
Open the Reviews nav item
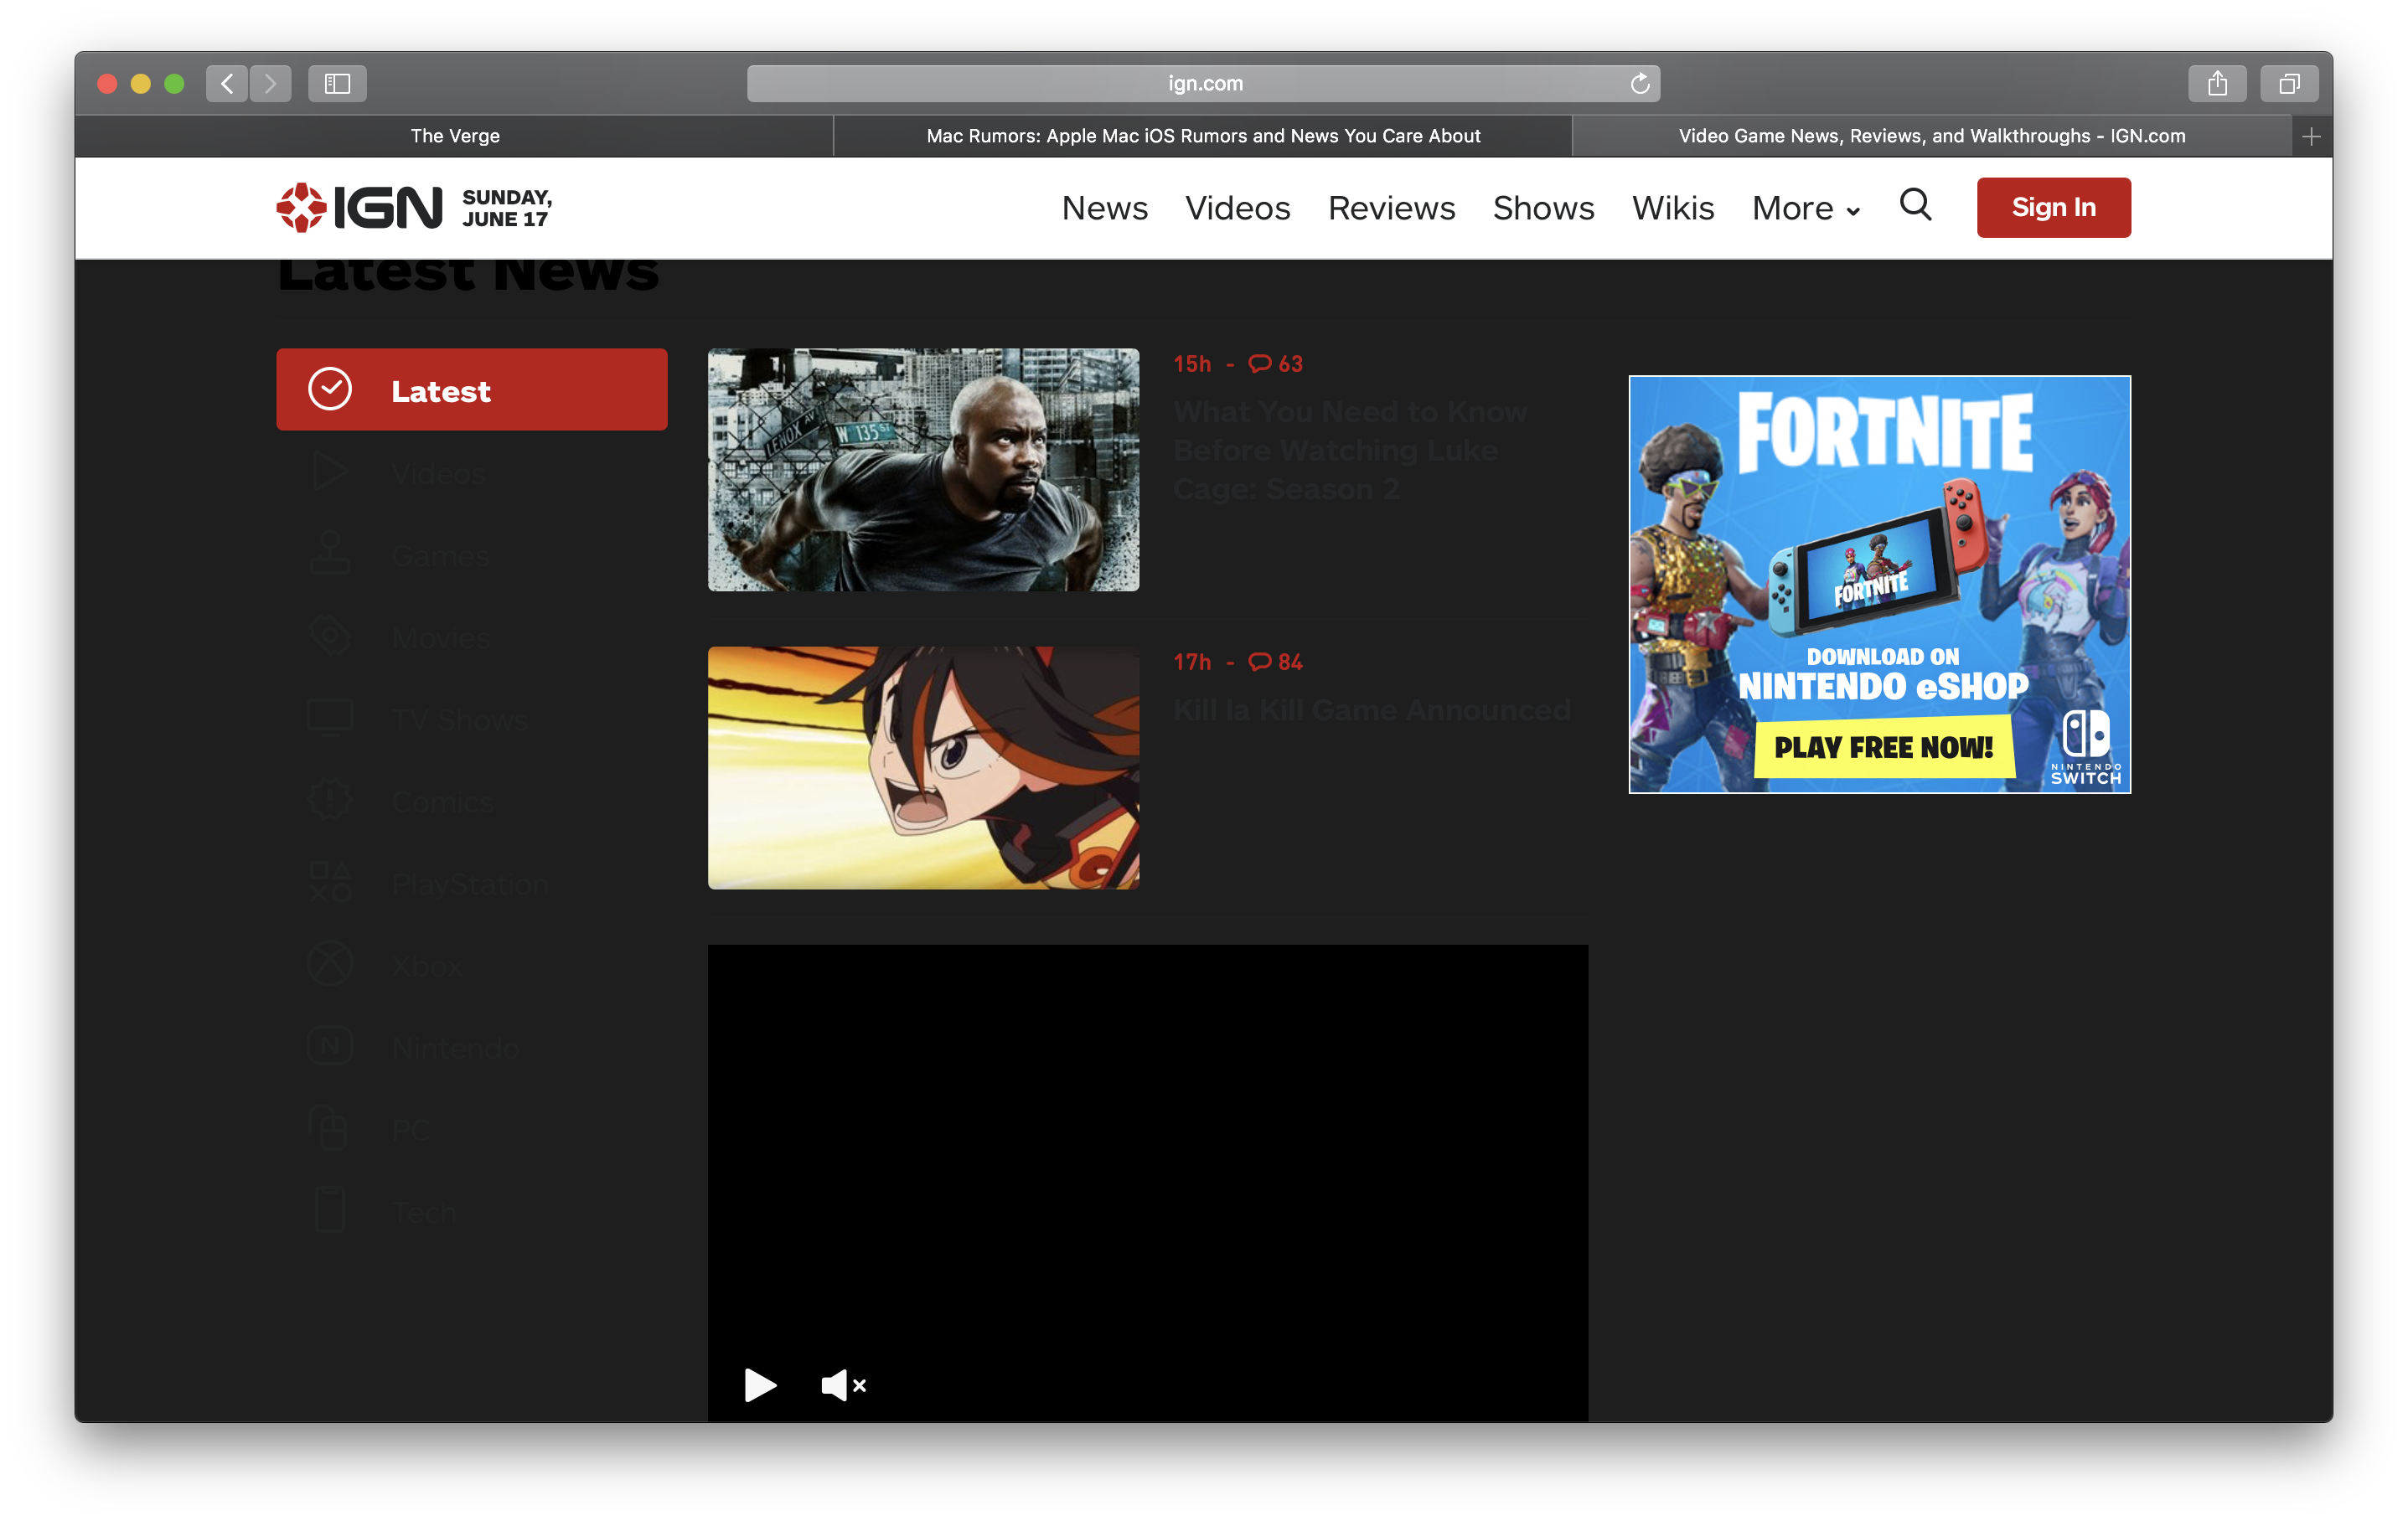tap(1391, 209)
